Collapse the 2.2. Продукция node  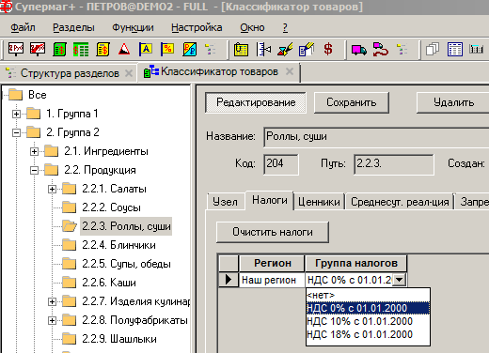[34, 171]
